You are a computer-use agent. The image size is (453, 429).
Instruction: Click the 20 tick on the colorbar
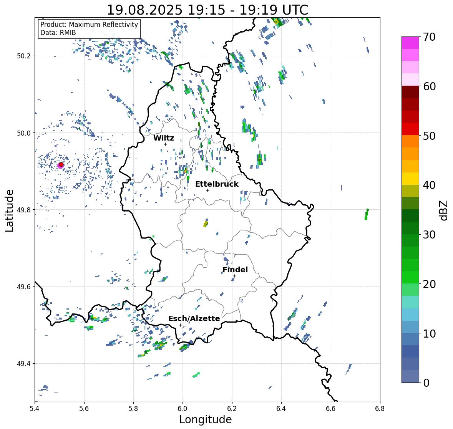pos(429,284)
